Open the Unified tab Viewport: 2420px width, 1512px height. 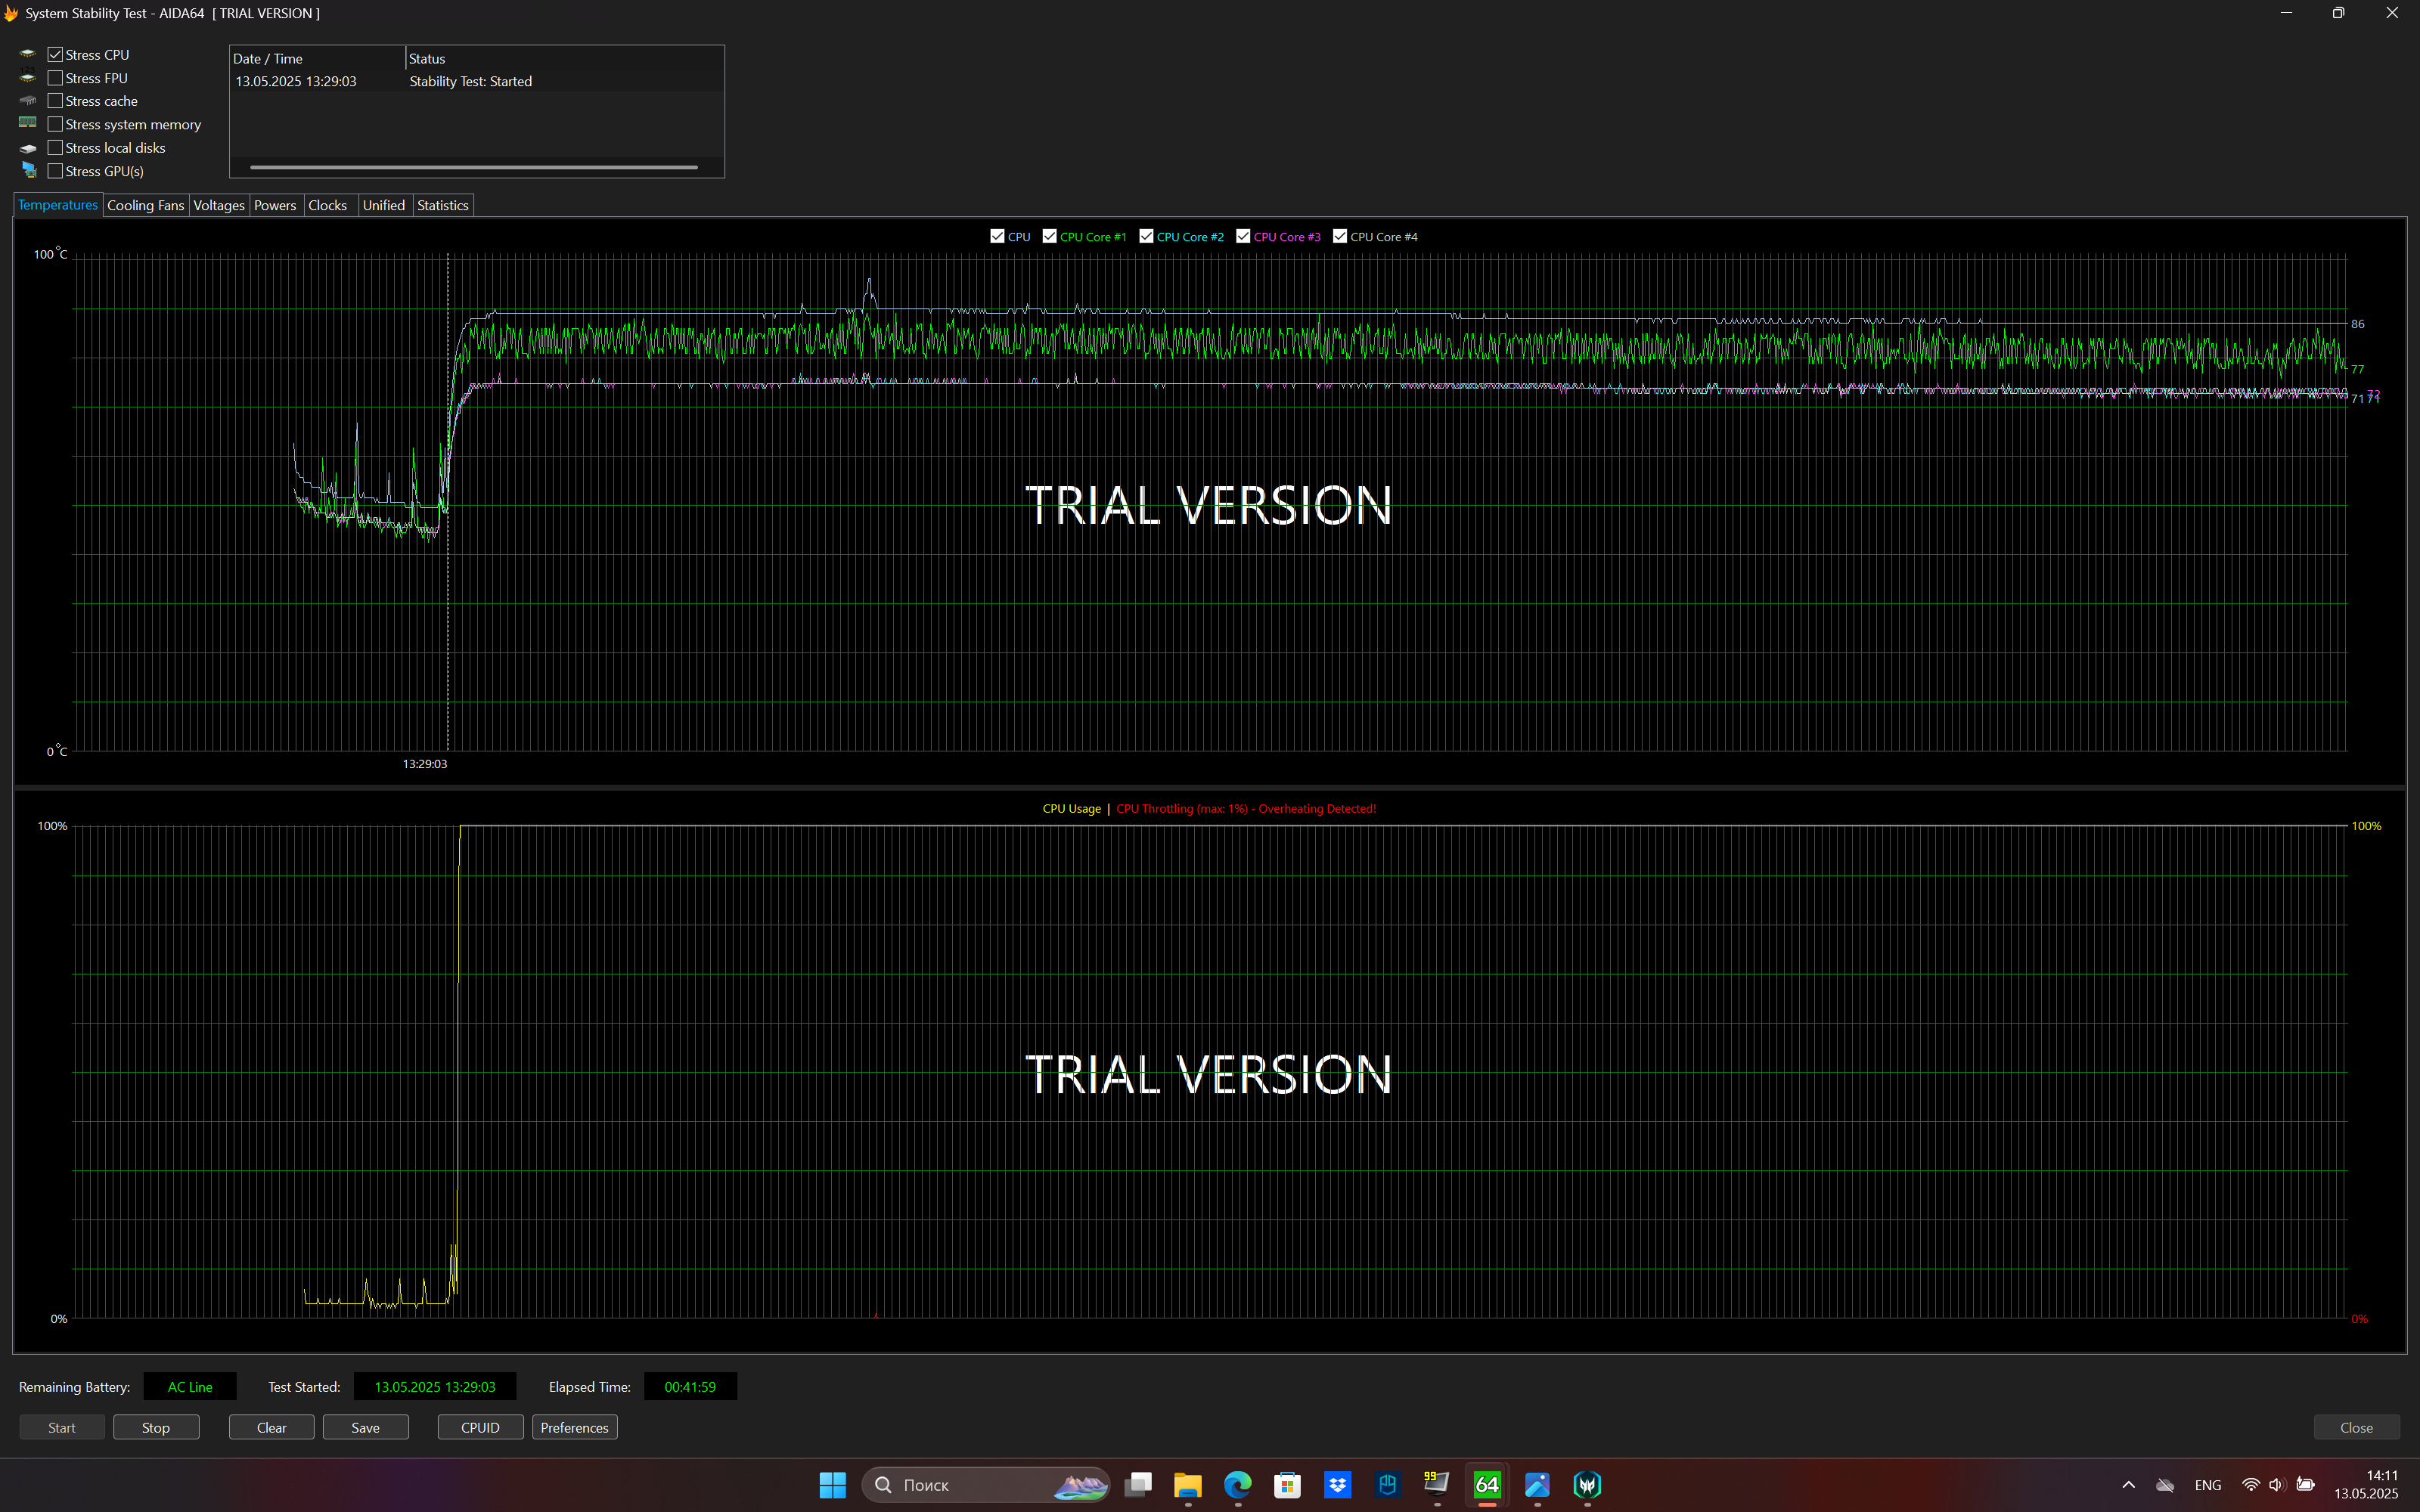coord(384,205)
